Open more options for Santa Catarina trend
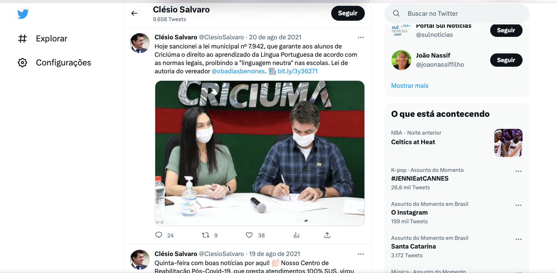The height and width of the screenshot is (273, 557). [518, 239]
